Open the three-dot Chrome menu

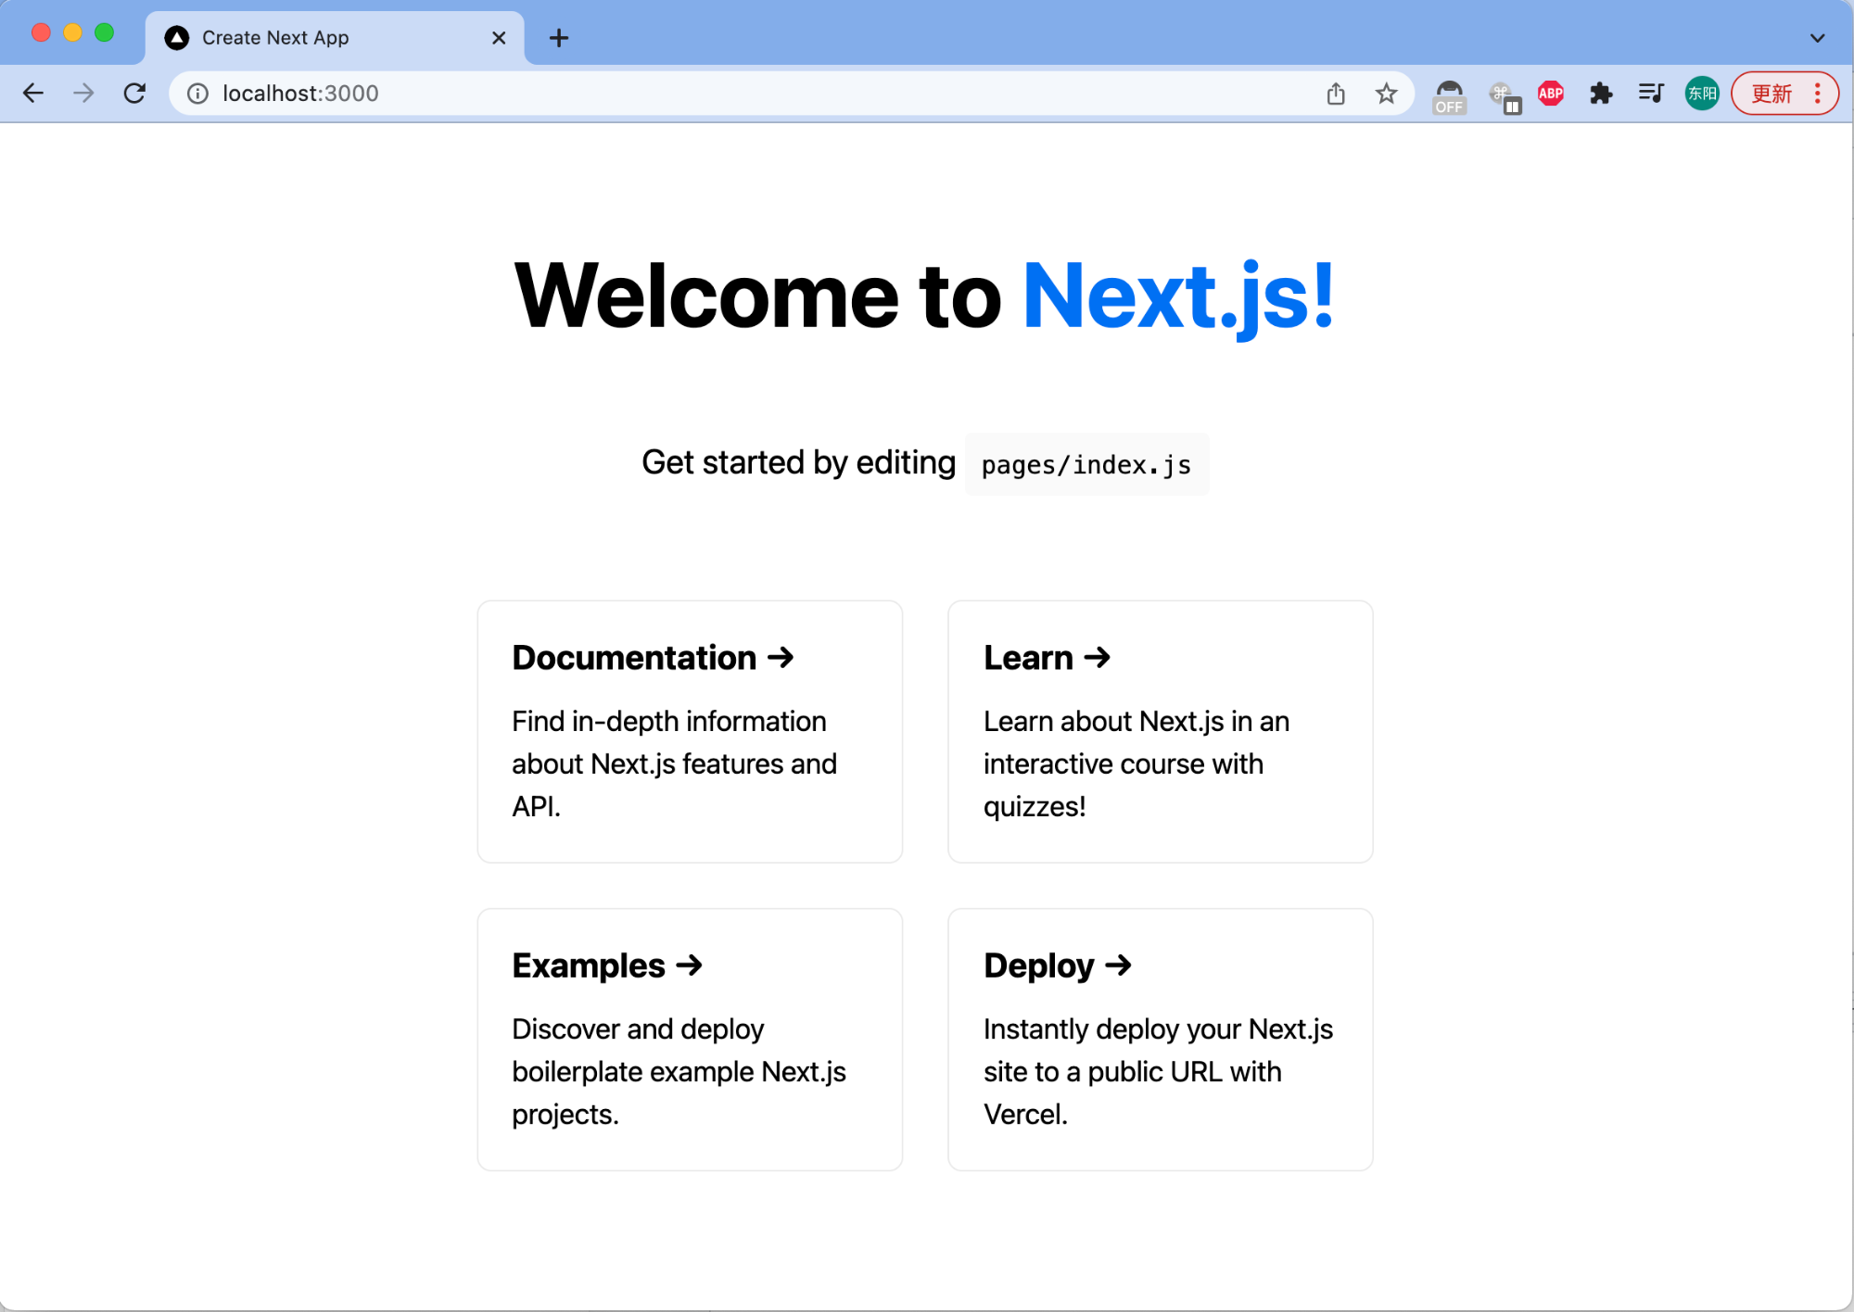(1818, 93)
